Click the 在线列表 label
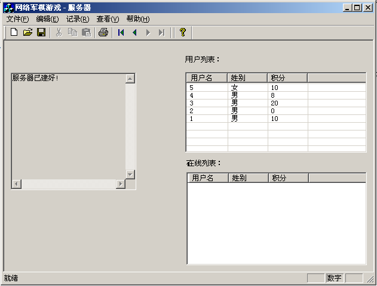The image size is (377, 286). tap(203, 163)
